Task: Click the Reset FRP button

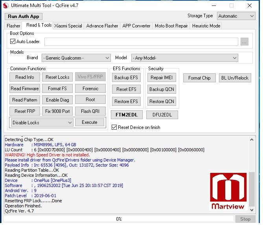Action: [x=25, y=111]
